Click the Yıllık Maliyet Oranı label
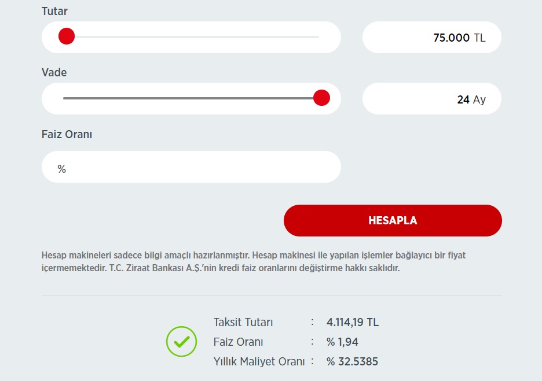 (x=259, y=362)
